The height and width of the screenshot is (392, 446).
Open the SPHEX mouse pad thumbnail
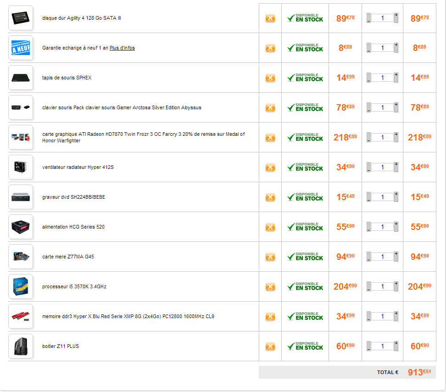(x=21, y=78)
